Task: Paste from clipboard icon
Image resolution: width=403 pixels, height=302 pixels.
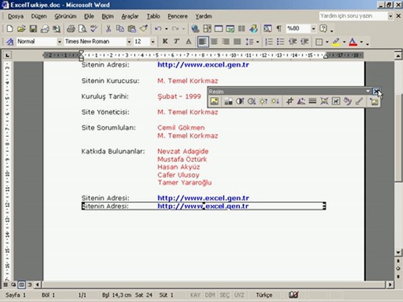Action: [132, 29]
